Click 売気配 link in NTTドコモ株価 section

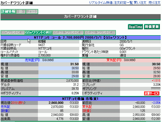click(5, 106)
